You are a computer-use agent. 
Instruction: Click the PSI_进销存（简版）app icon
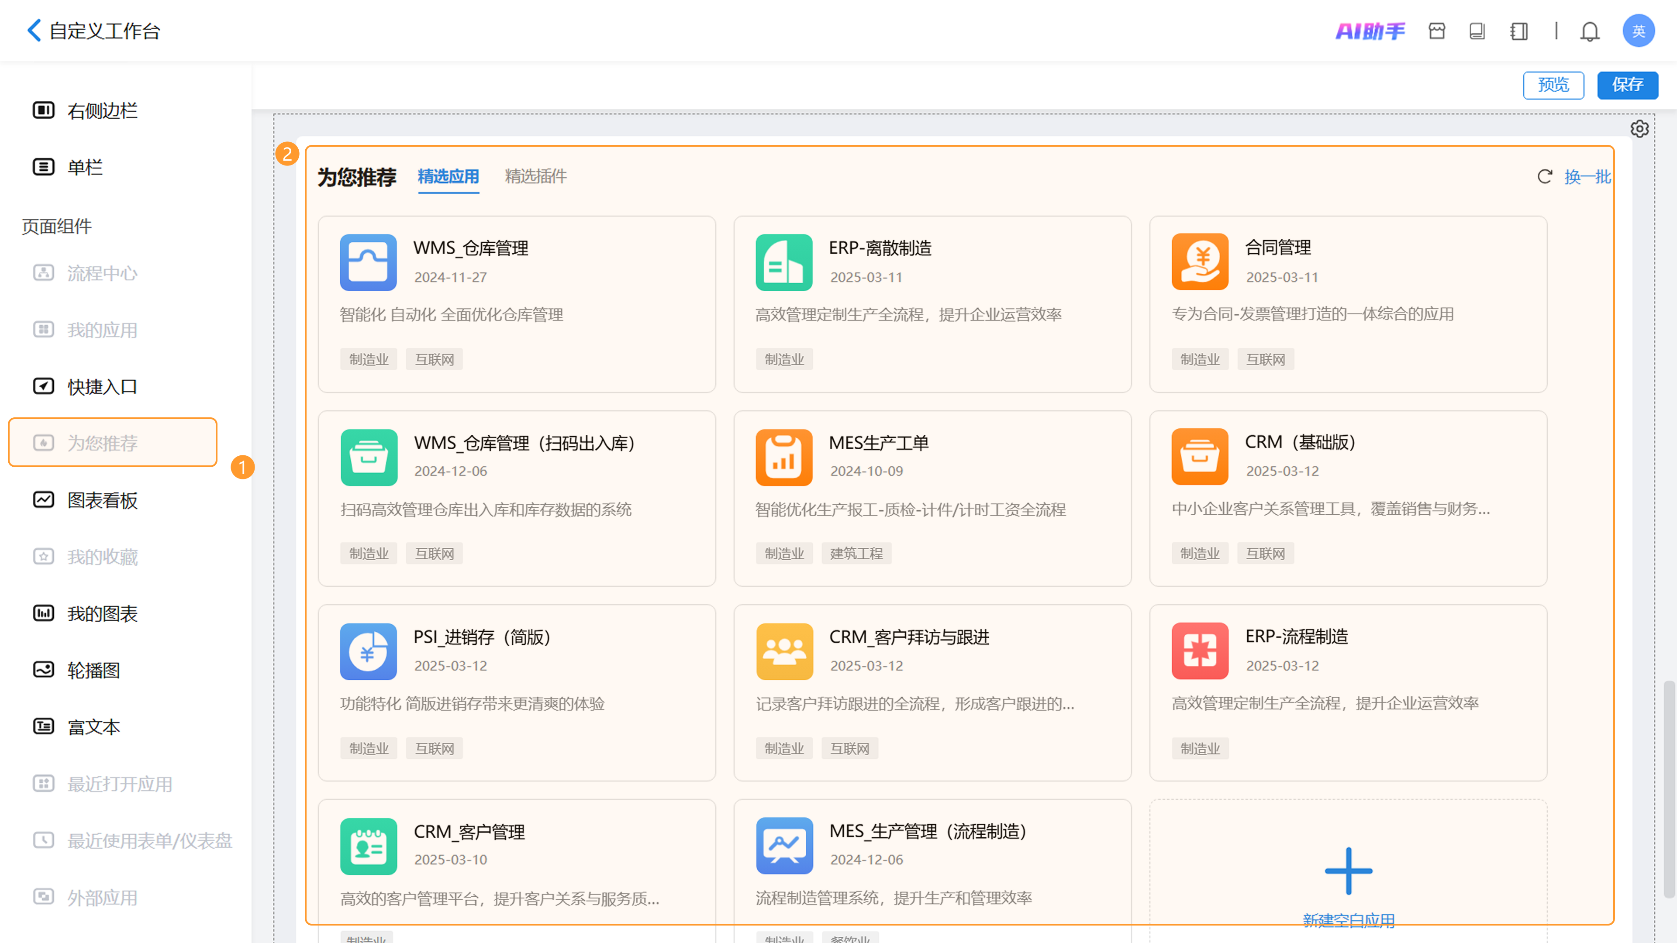click(369, 651)
